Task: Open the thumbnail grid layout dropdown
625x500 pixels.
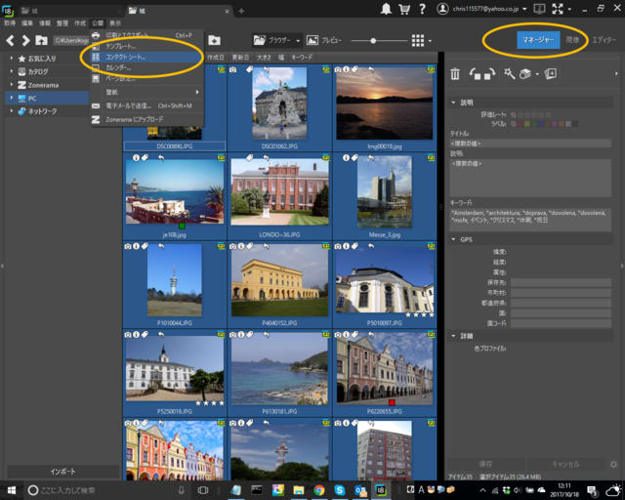Action: click(422, 40)
